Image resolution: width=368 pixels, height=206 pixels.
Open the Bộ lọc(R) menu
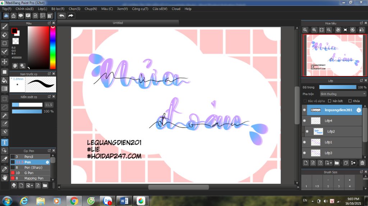click(58, 9)
